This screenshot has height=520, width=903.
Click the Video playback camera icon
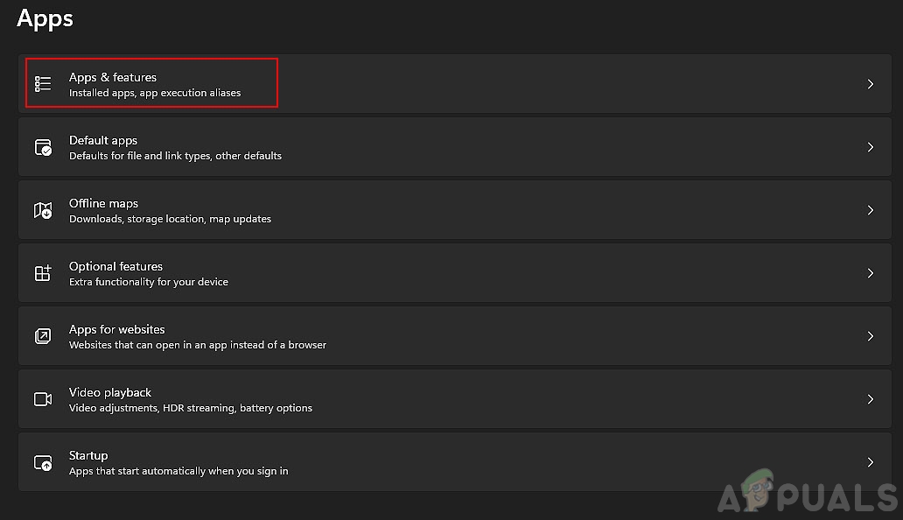[x=43, y=399]
